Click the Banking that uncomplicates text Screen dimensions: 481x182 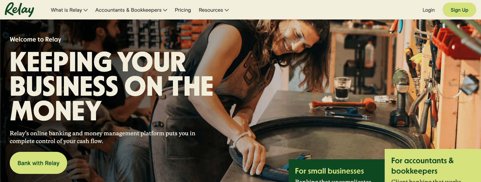[333, 180]
